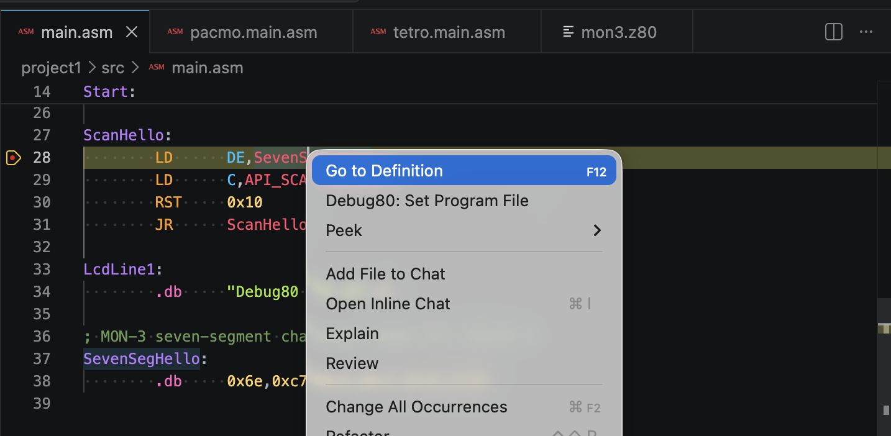Click the split editor icon
891x436 pixels.
833,32
